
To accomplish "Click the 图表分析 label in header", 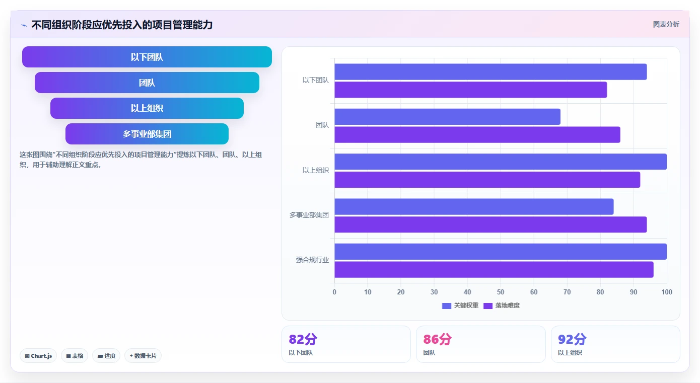I will coord(666,24).
